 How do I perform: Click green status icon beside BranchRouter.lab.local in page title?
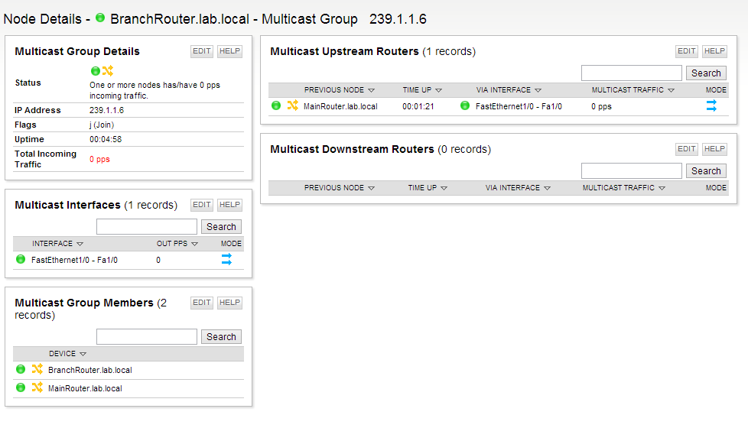pos(100,18)
